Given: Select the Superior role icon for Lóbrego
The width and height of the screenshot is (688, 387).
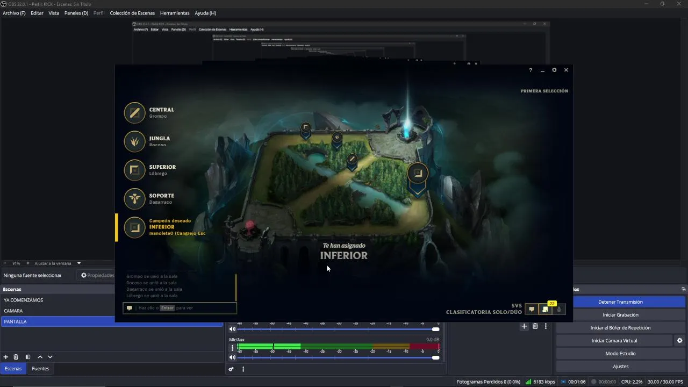Looking at the screenshot, I should click(x=135, y=170).
